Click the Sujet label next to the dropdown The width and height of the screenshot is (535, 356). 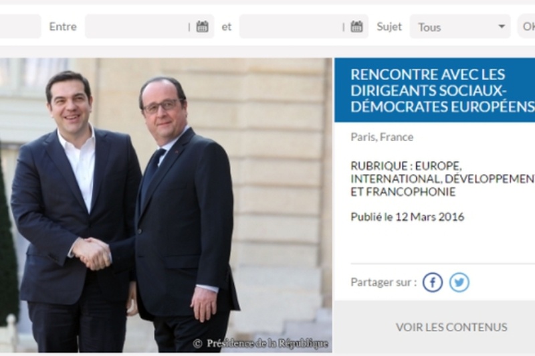pos(389,27)
